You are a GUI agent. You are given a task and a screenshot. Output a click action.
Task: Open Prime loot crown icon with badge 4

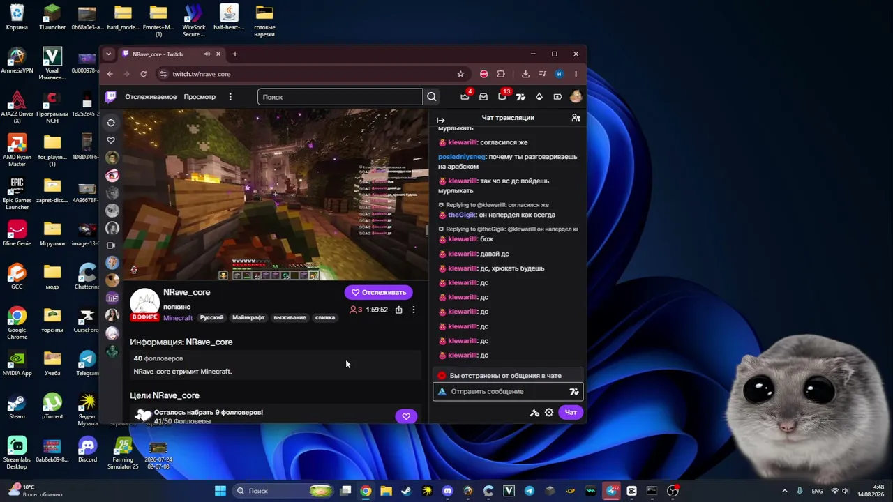pos(465,97)
